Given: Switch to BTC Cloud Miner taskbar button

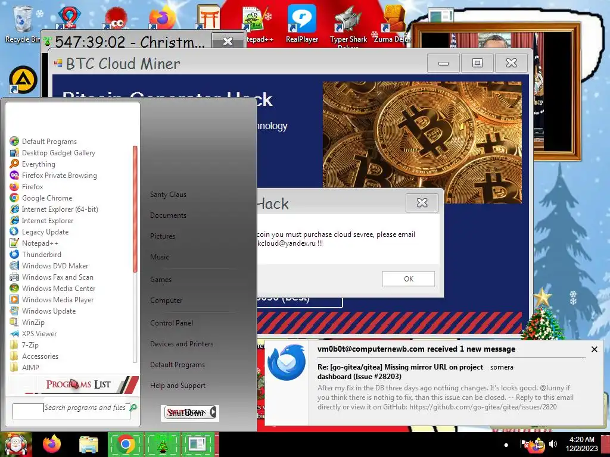Looking at the screenshot, I should tap(198, 444).
